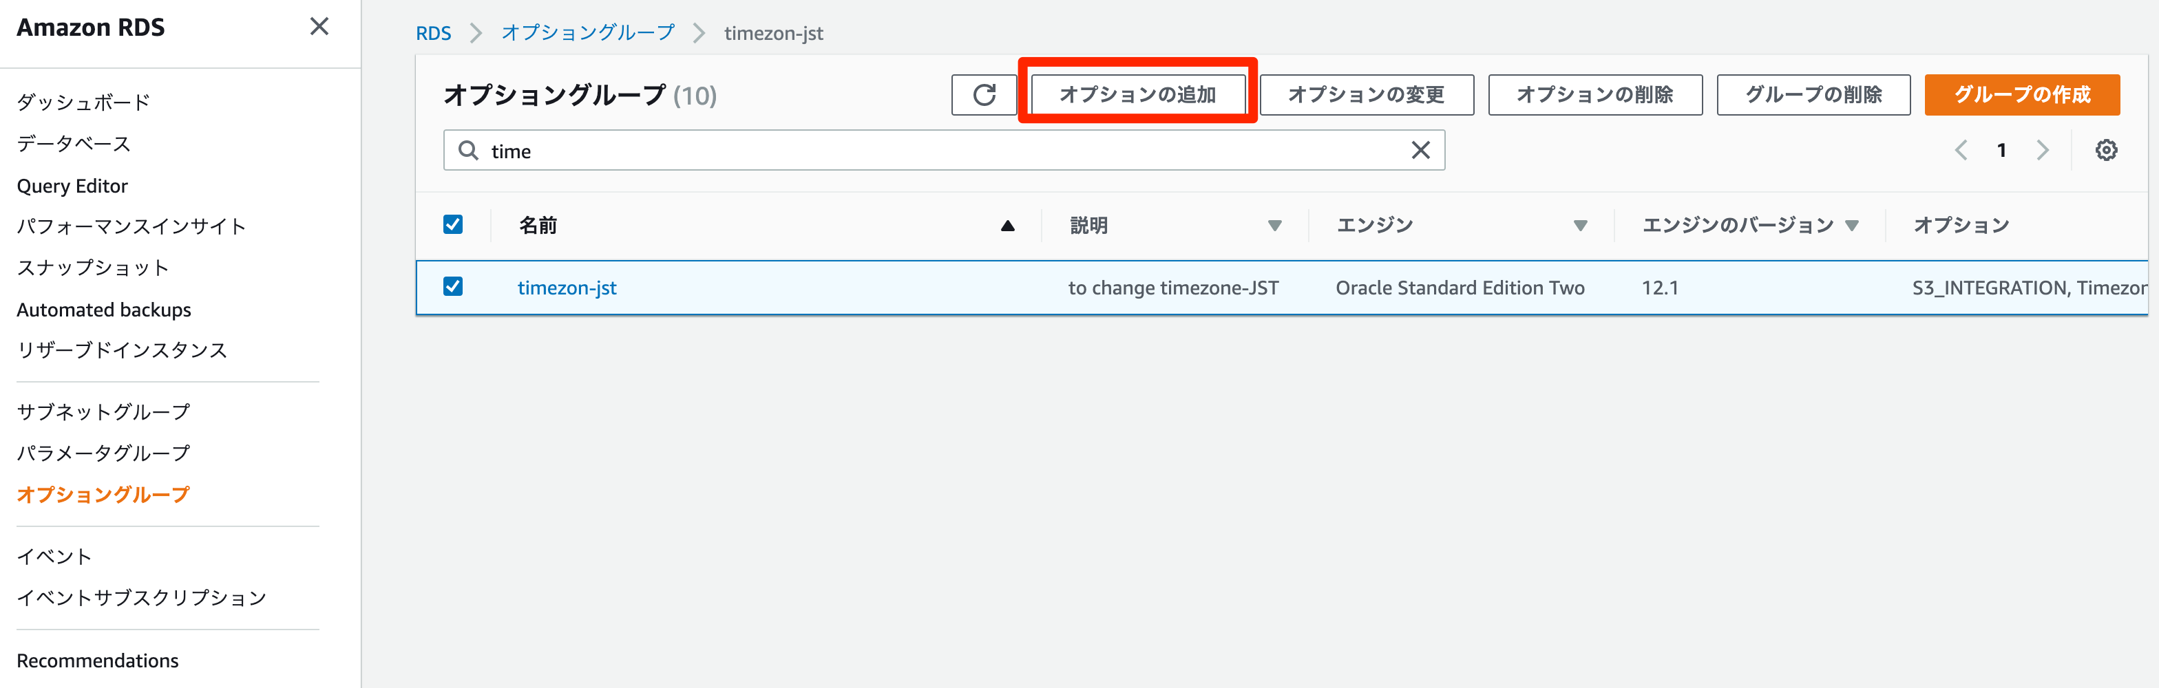Sort by エンジン column dropdown arrow

1580,226
